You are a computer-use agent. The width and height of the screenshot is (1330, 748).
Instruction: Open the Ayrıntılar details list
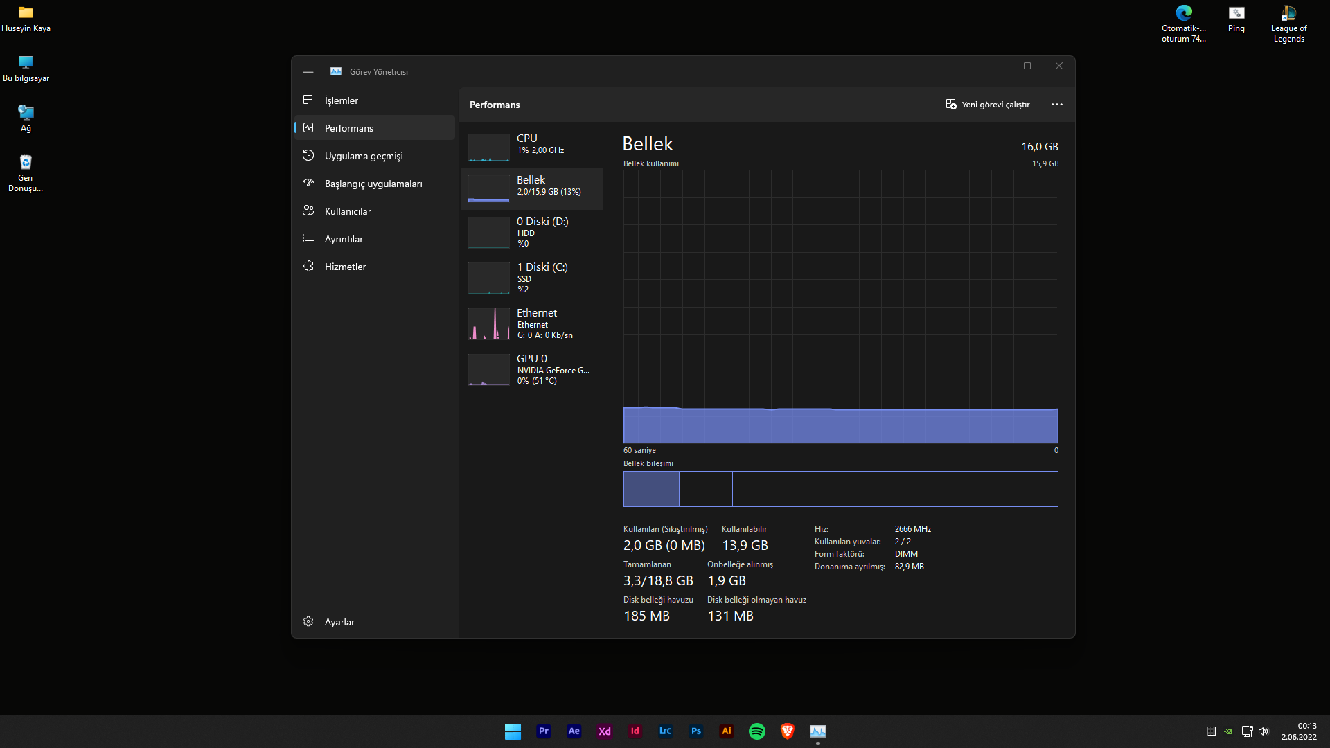(x=344, y=239)
